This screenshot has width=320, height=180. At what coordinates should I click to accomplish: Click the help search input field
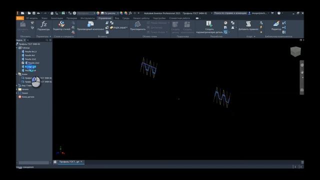click(230, 13)
